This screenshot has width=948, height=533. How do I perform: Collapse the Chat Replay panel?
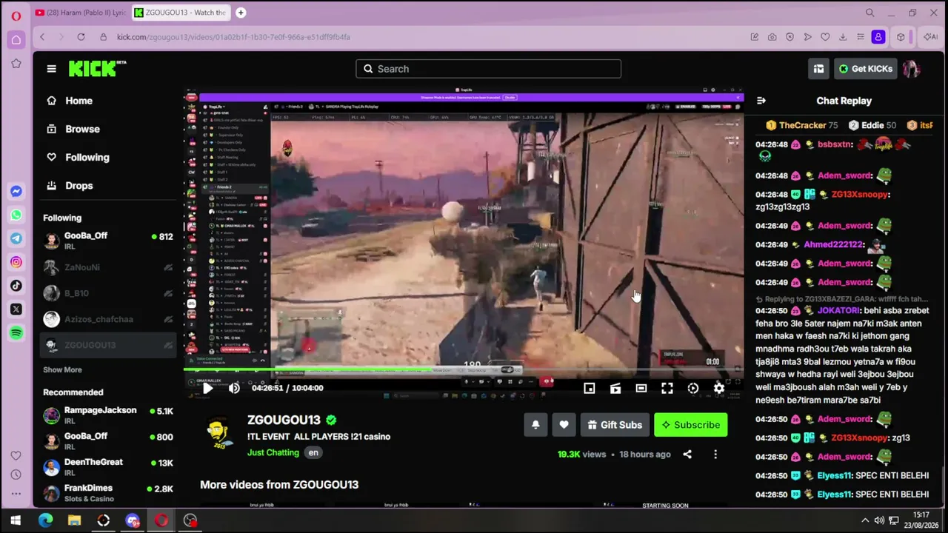[x=761, y=101]
